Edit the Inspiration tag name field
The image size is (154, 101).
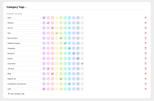(x=23, y=64)
